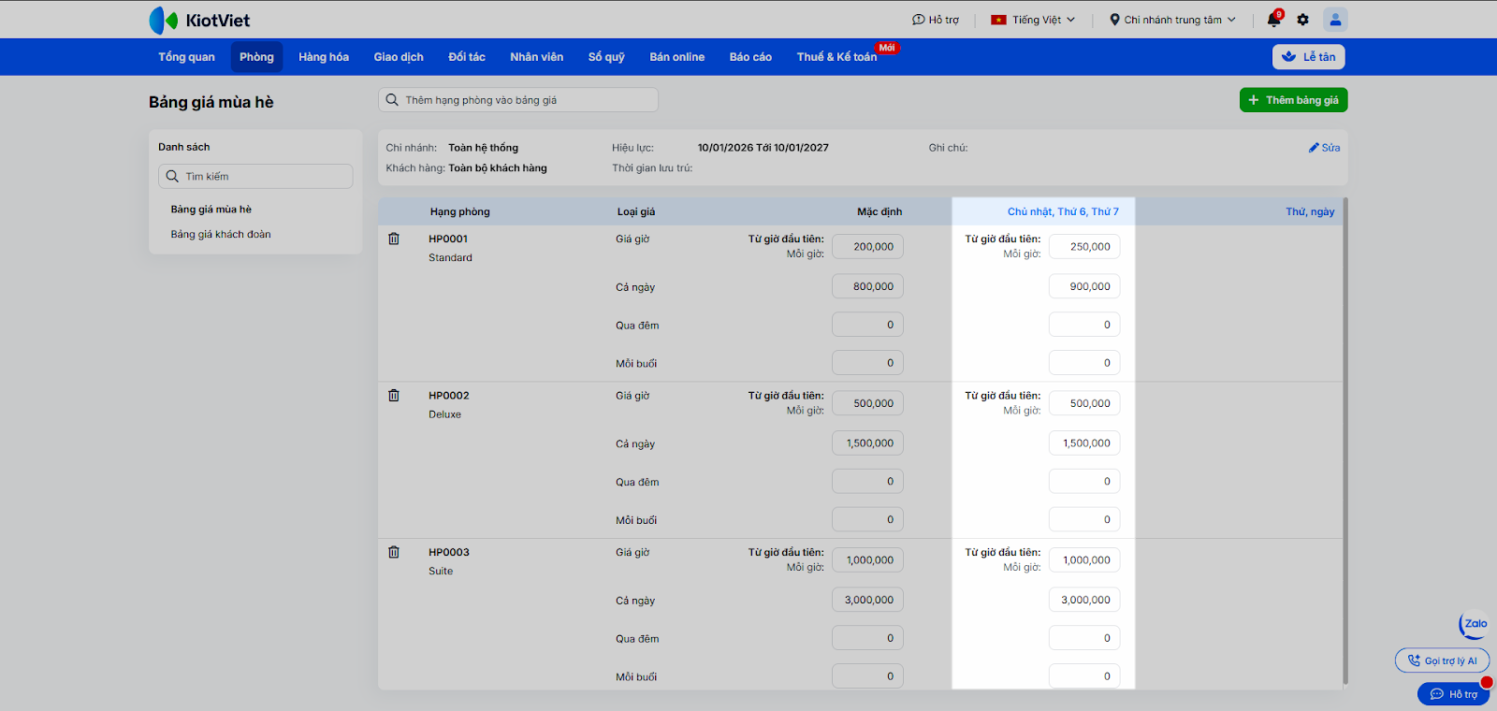The height and width of the screenshot is (711, 1497).
Task: Open the Chi nhánh trung tâm branch dropdown
Action: tap(1172, 20)
